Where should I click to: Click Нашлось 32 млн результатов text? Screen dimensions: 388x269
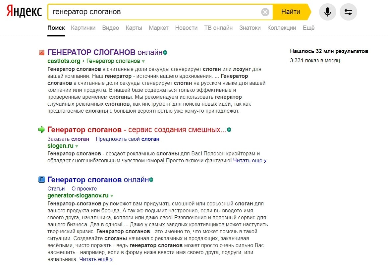(329, 51)
